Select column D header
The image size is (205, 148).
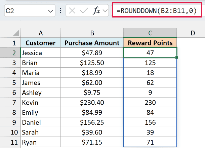tap(193, 33)
